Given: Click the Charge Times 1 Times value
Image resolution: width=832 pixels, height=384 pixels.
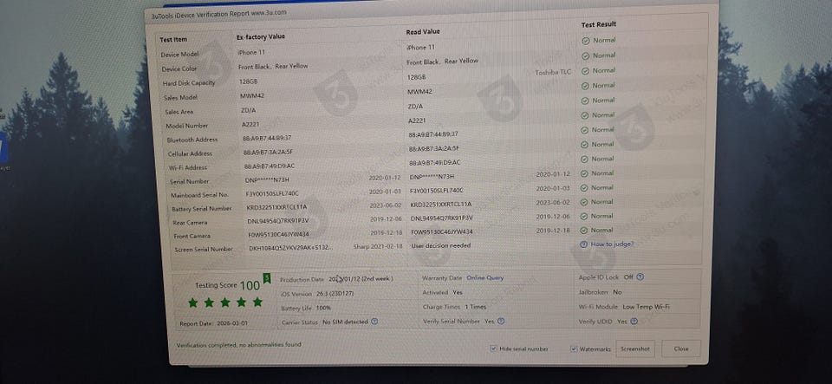Looking at the screenshot, I should (476, 307).
